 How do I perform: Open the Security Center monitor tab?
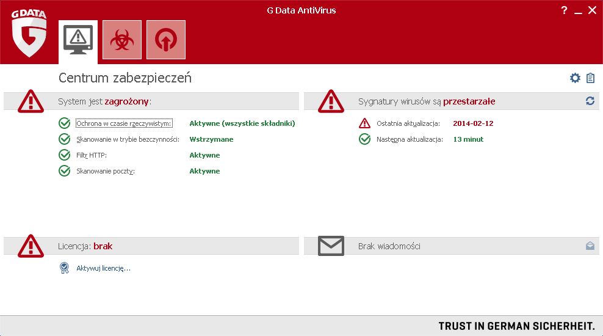78,41
